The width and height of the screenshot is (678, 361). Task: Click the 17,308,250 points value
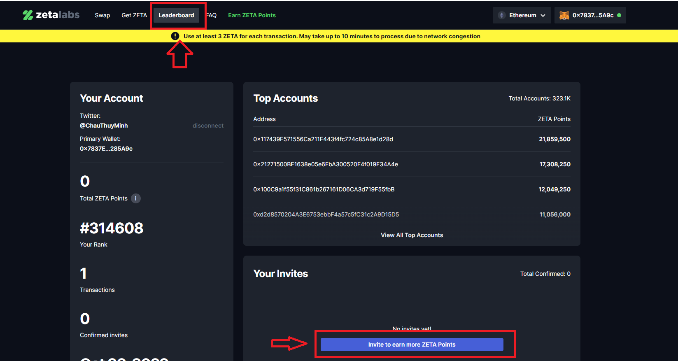555,164
